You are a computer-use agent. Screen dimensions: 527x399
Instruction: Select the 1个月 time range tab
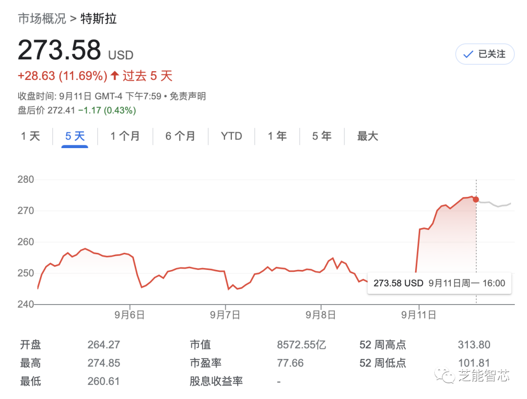pyautogui.click(x=125, y=136)
